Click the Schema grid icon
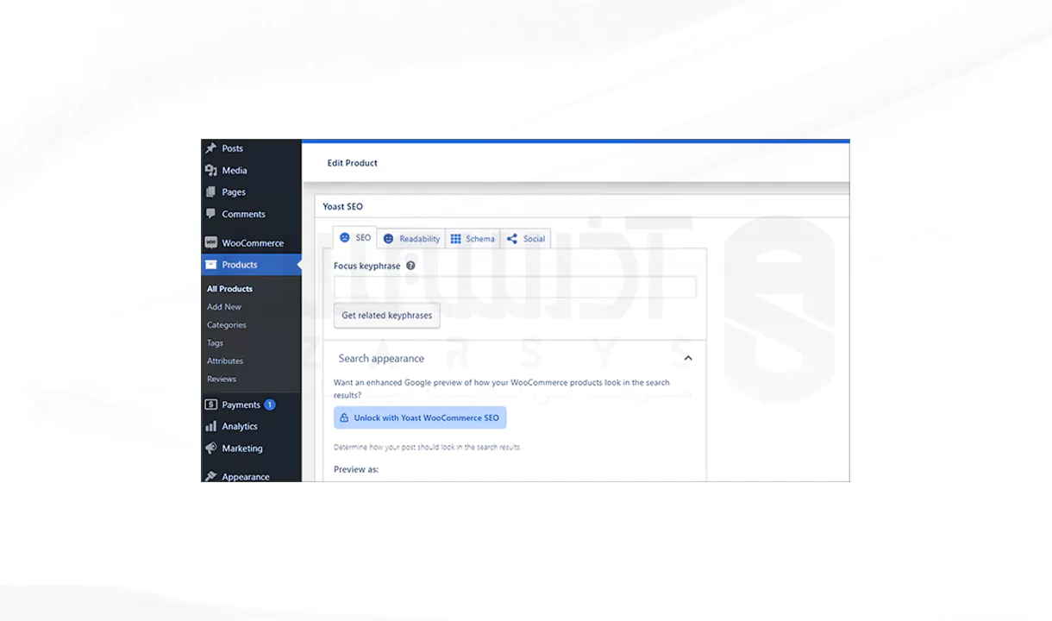The image size is (1052, 621). (456, 239)
